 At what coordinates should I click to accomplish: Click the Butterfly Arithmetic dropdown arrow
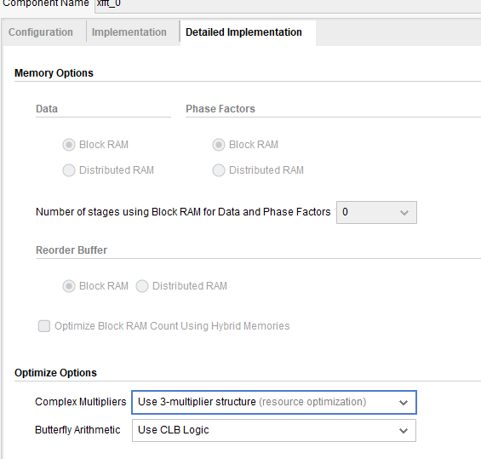(404, 431)
